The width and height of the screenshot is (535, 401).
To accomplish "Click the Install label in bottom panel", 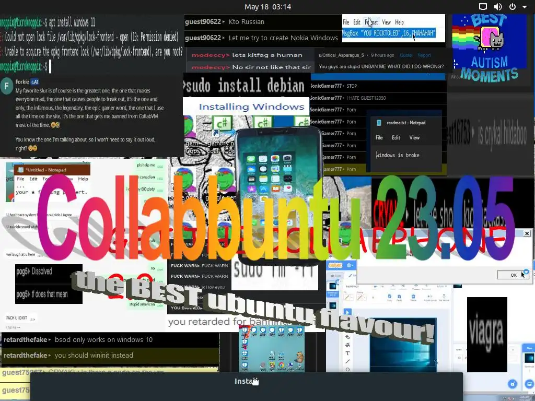I will pos(247,381).
